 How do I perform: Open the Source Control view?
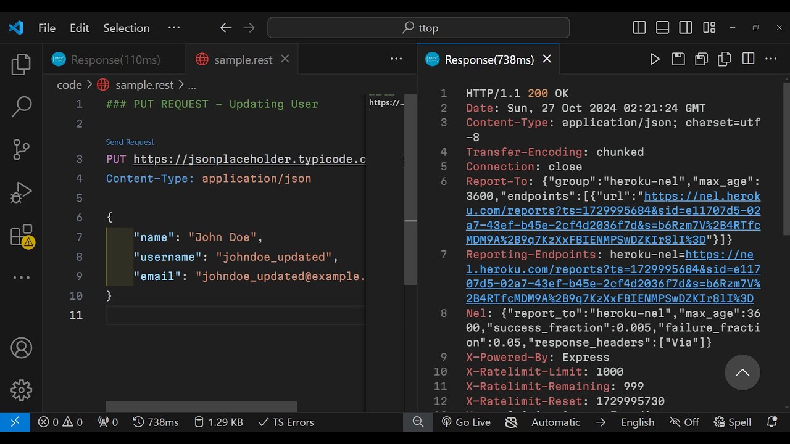[21, 150]
